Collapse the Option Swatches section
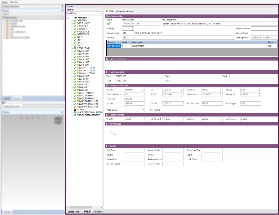This screenshot has width=279, height=215. click(x=107, y=59)
